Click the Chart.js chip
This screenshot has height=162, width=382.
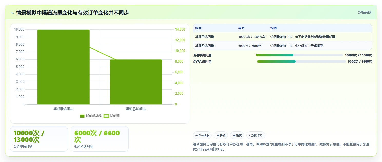point(202,135)
